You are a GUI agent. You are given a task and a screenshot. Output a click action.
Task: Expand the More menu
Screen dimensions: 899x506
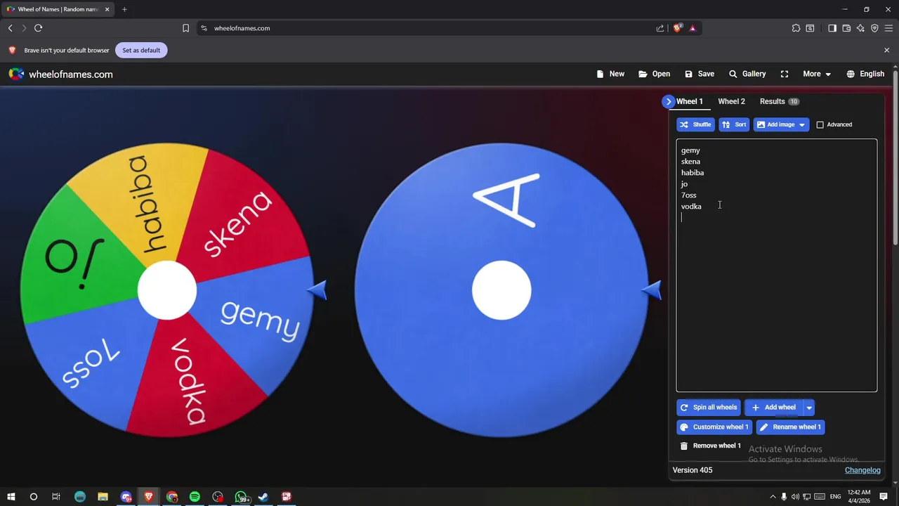(817, 74)
